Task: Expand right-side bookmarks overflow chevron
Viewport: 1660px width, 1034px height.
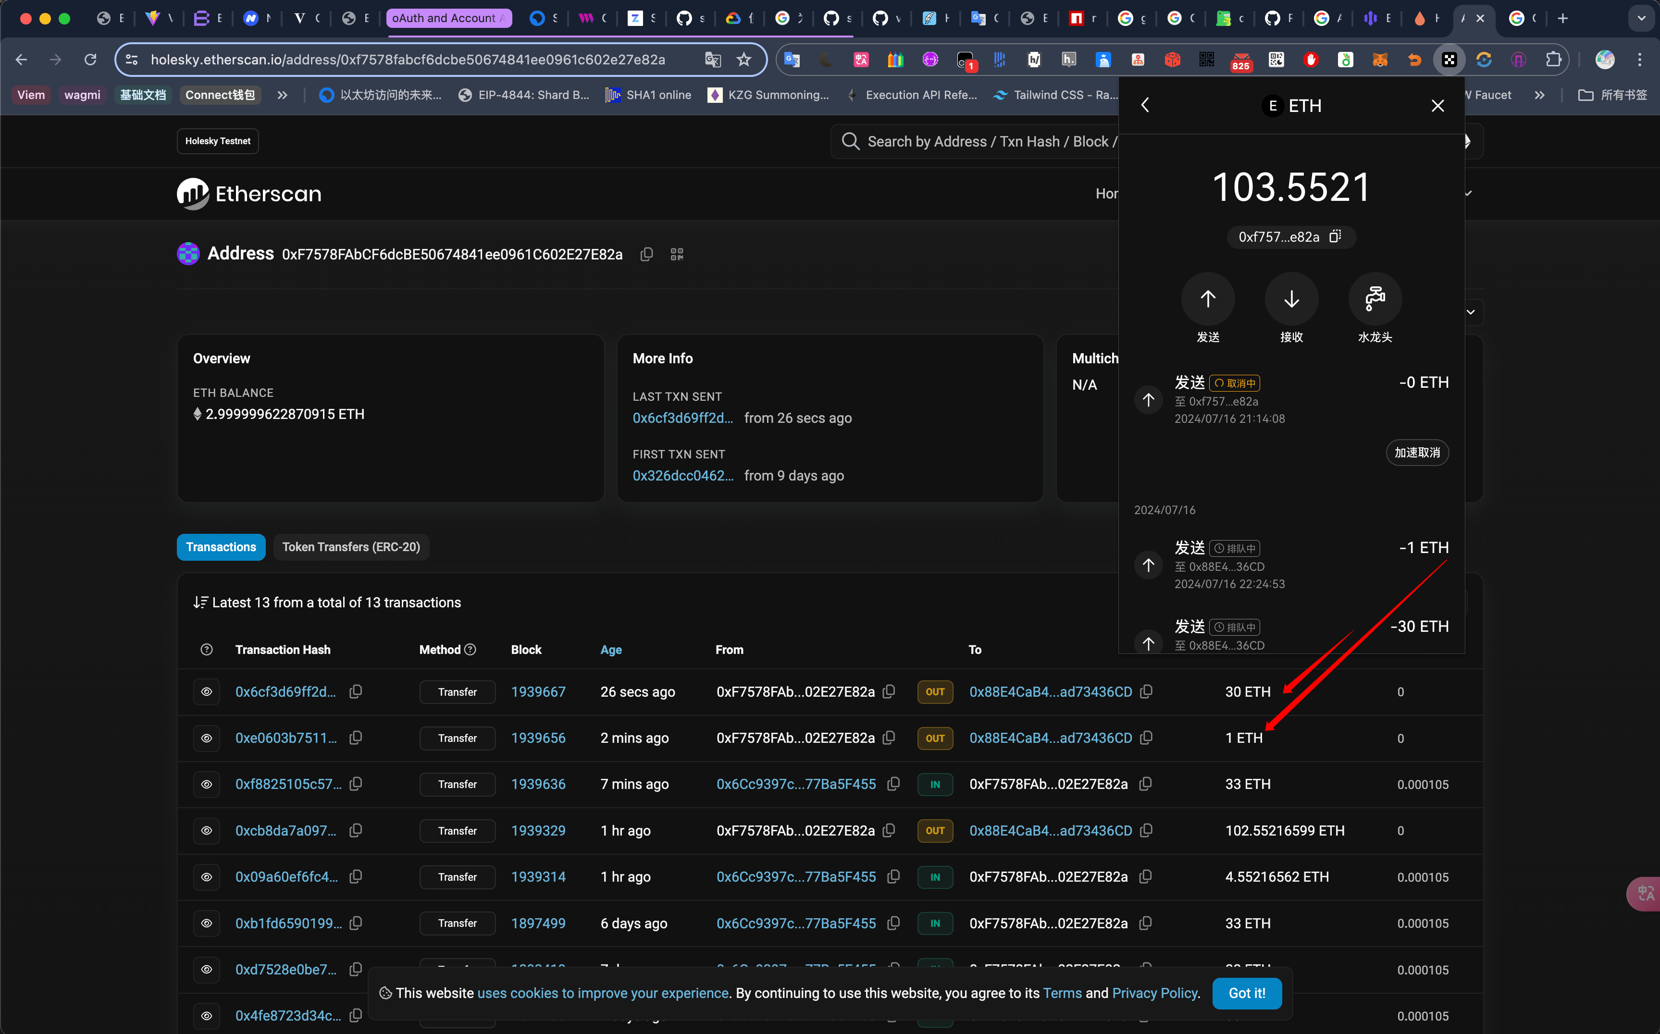Action: click(1539, 95)
